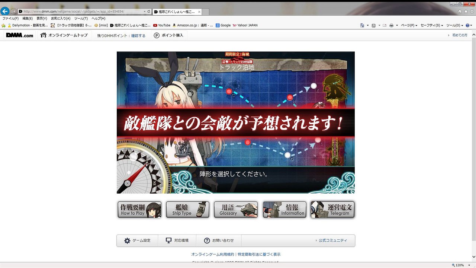The width and height of the screenshot is (476, 268).
Task: Click the RSS feeds icon
Action: (x=373, y=25)
